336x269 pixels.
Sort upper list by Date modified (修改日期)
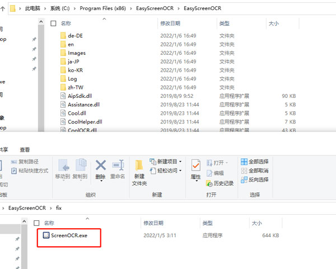point(170,23)
